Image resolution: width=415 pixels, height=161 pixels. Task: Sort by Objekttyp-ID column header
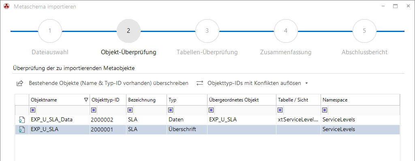coord(108,100)
